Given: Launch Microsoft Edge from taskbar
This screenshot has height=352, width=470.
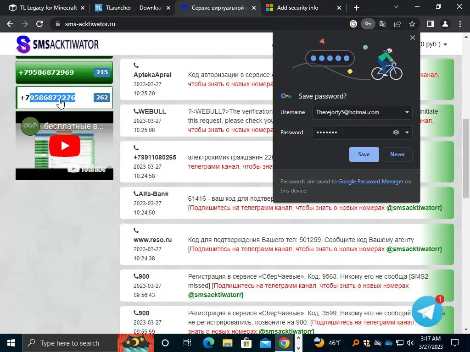Looking at the screenshot, I should 209,343.
